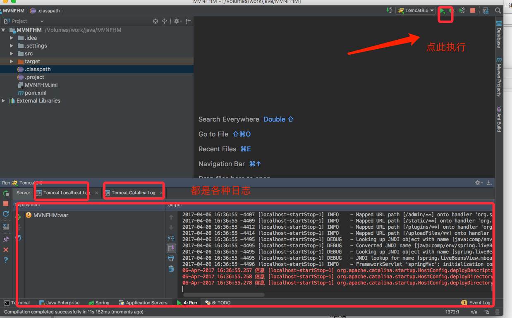
Task: Clear the console with the trash icon
Action: (x=171, y=269)
